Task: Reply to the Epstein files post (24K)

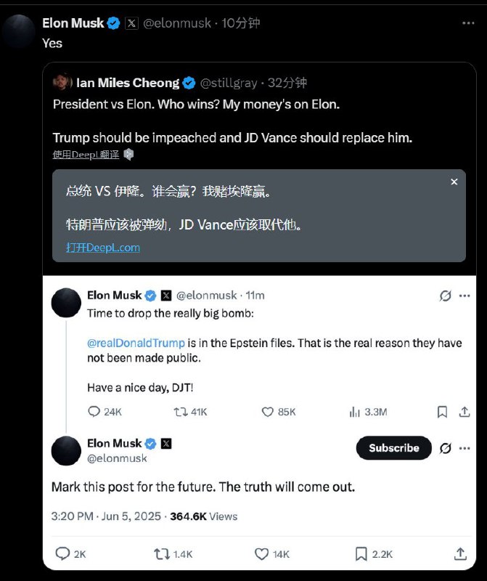Action: click(105, 412)
